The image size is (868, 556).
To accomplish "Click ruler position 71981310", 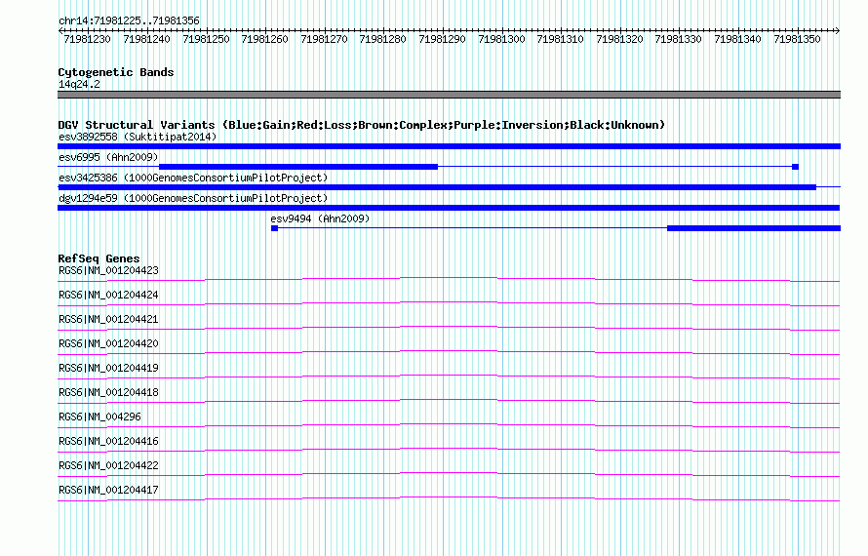I will (560, 39).
